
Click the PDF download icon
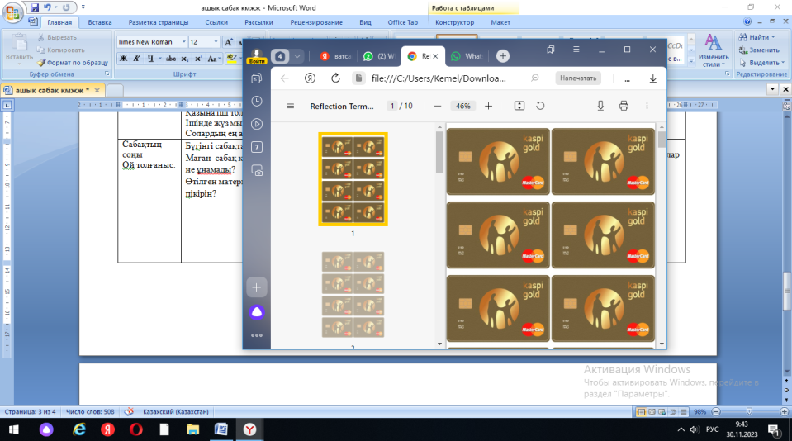(600, 106)
